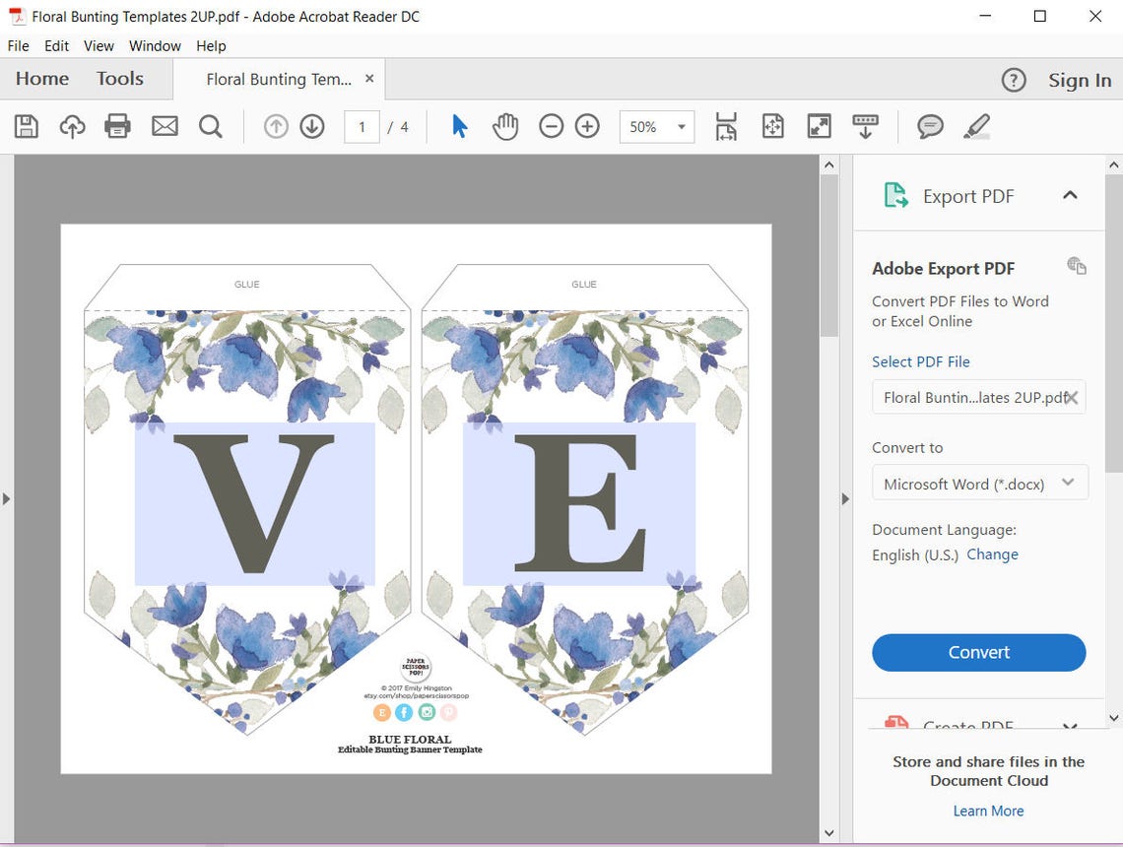Click the Find search icon
This screenshot has height=847, width=1123.
click(x=209, y=126)
